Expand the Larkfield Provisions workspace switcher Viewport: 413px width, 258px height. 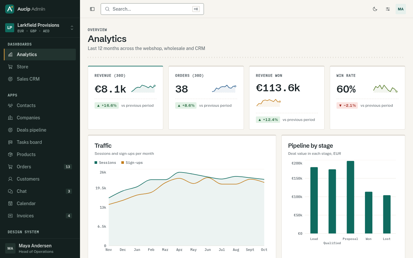(x=40, y=28)
